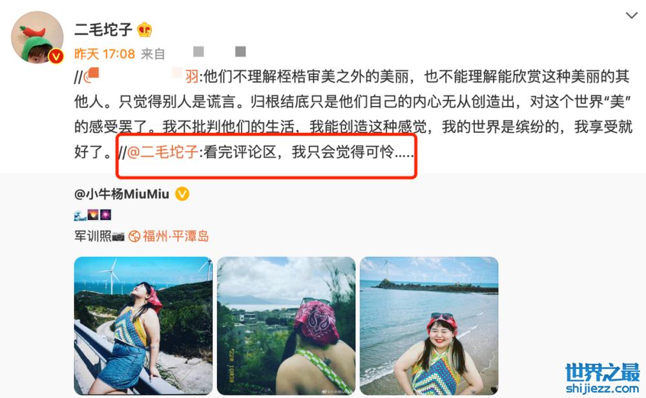Open the 二毛坨子 username at top

(x=103, y=30)
